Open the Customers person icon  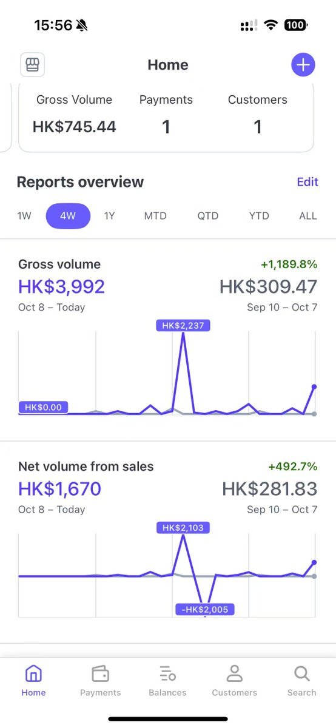(x=234, y=673)
